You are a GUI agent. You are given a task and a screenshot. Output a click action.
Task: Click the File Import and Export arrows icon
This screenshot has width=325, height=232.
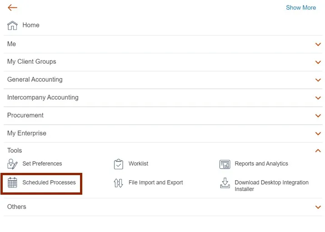(119, 183)
